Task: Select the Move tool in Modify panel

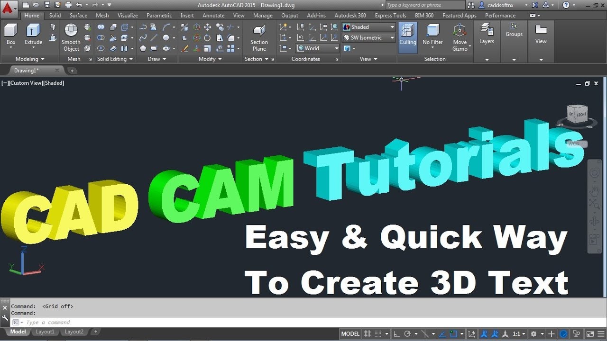Action: pos(207,27)
